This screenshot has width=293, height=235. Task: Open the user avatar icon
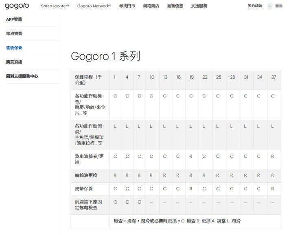(270, 6)
